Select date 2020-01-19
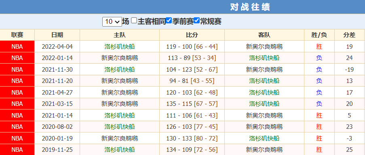Viewport: 365px width, 155px height. pos(57,138)
